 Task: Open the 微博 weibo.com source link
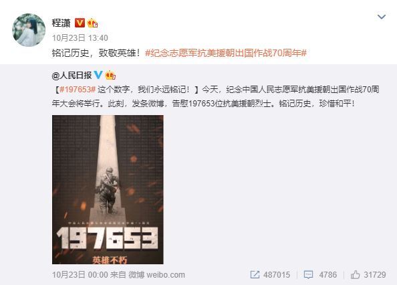click(x=156, y=275)
